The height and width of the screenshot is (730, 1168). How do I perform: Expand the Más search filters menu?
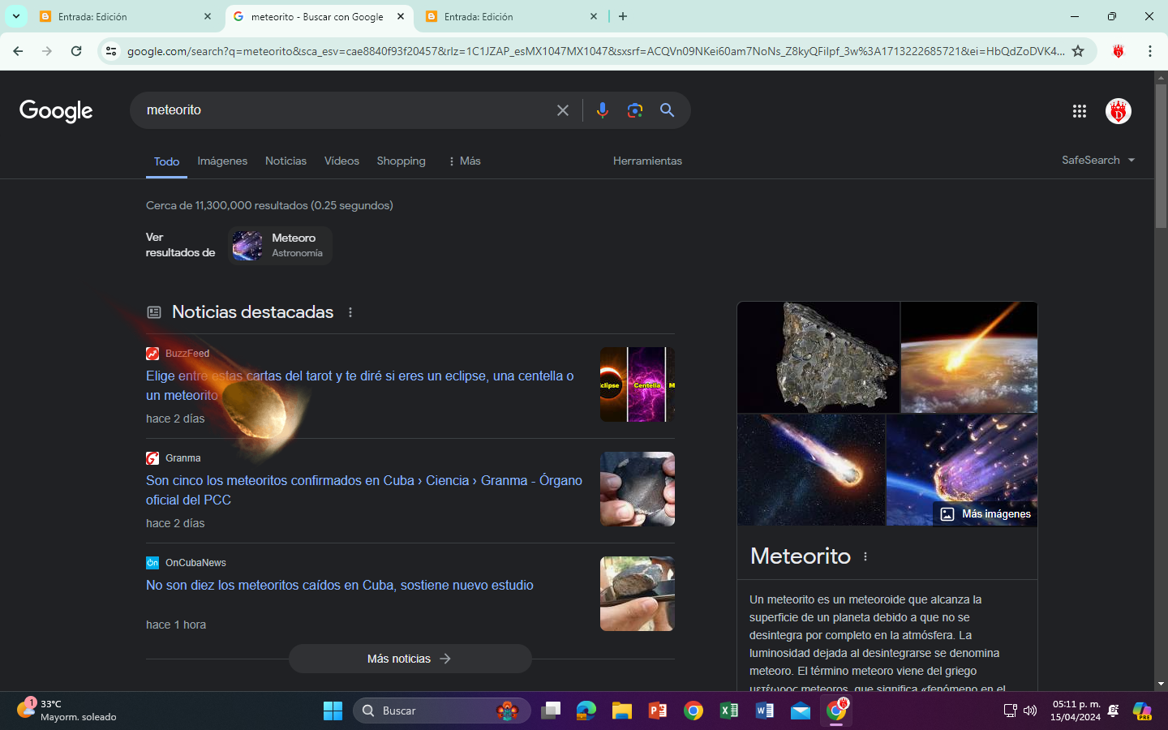tap(464, 161)
